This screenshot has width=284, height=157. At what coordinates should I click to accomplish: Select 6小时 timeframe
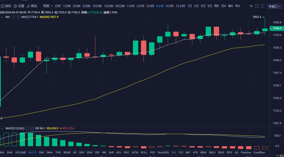click(170, 6)
